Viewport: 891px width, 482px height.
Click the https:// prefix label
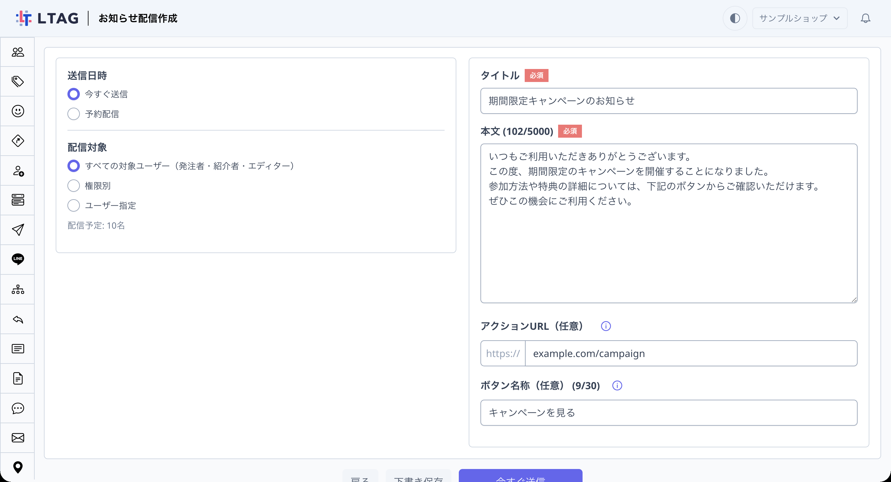pos(503,353)
